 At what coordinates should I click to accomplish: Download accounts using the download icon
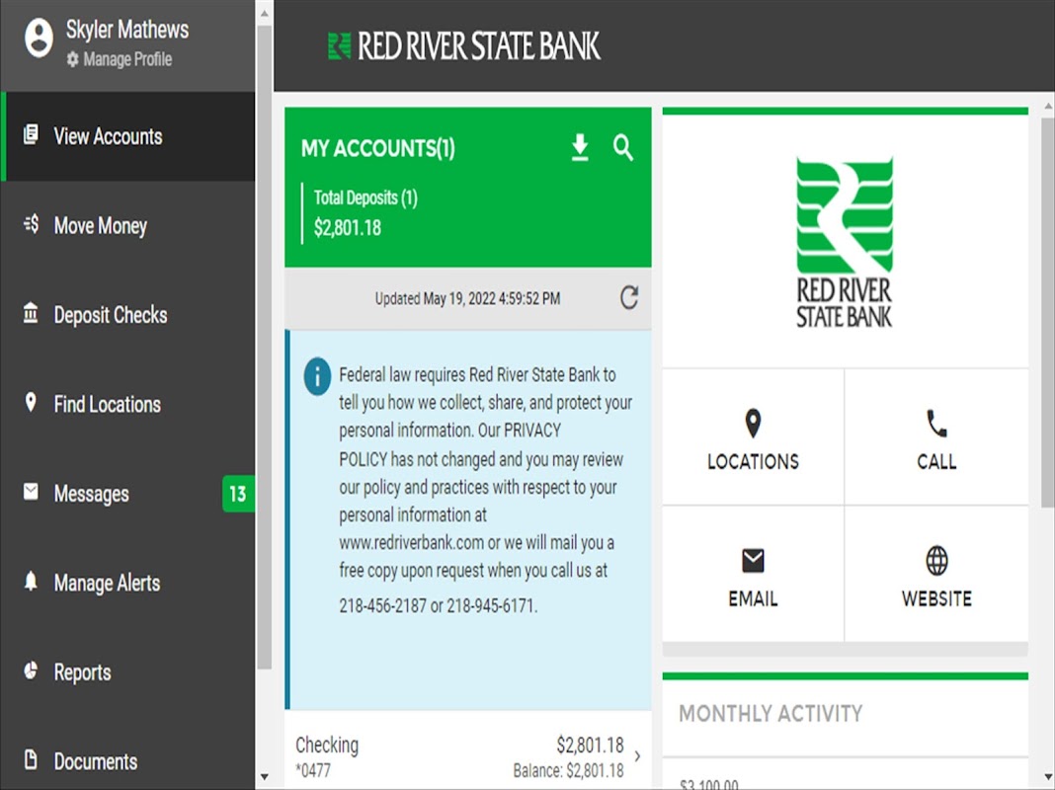coord(580,148)
